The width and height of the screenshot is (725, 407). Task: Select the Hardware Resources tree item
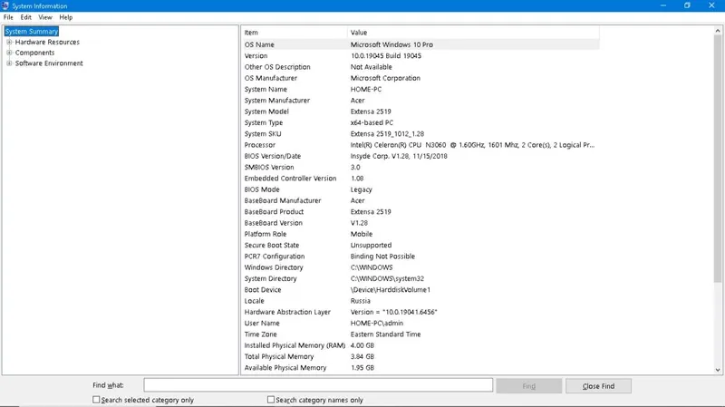pyautogui.click(x=47, y=42)
